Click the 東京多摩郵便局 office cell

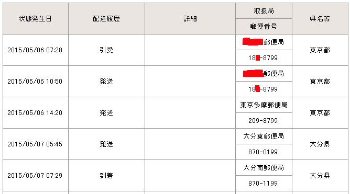264,105
